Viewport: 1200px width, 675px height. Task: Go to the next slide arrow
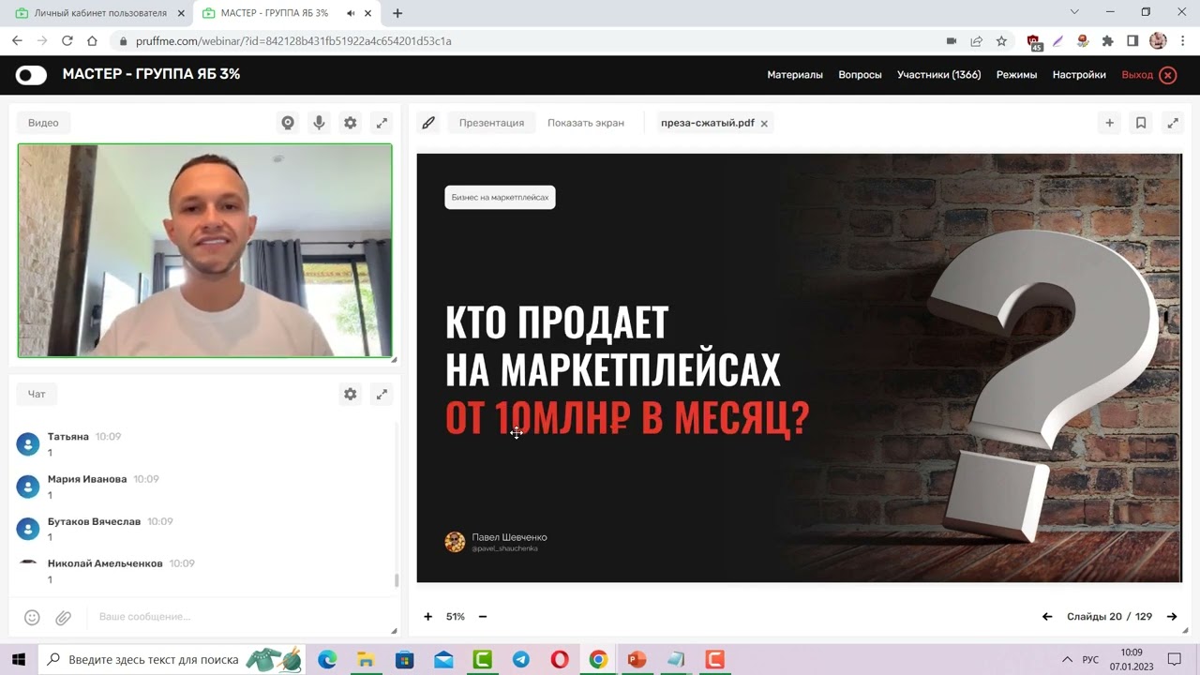coord(1172,617)
